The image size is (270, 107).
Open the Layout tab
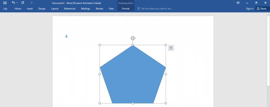[55, 9]
